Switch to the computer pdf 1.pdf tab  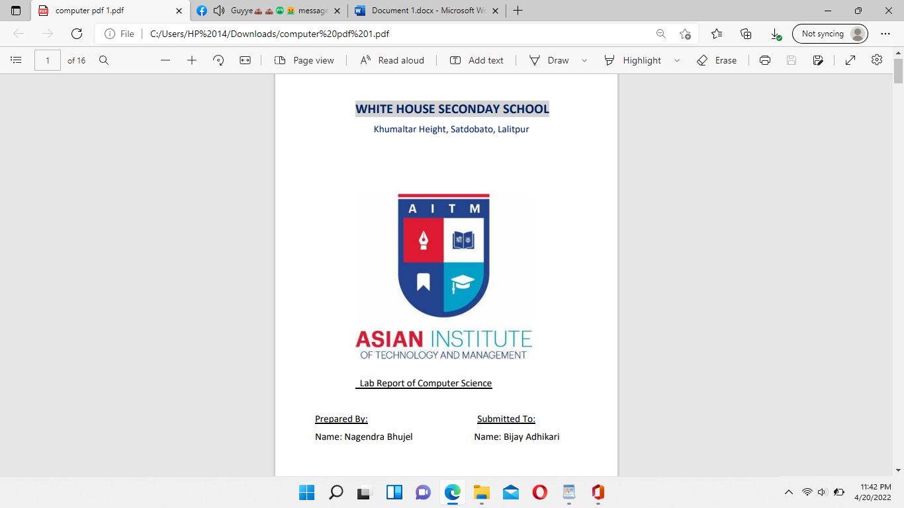(x=110, y=11)
